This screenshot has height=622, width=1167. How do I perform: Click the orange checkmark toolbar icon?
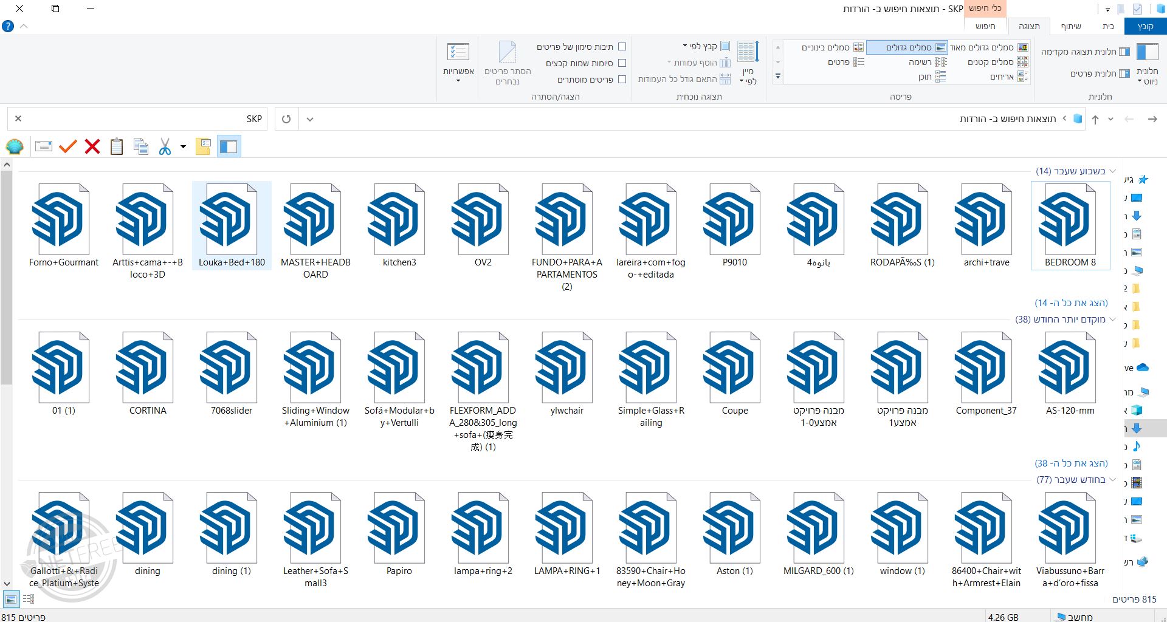[68, 146]
